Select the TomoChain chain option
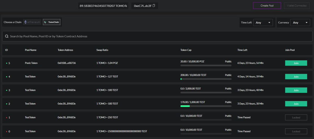This screenshot has height=139, width=314. (x=52, y=22)
